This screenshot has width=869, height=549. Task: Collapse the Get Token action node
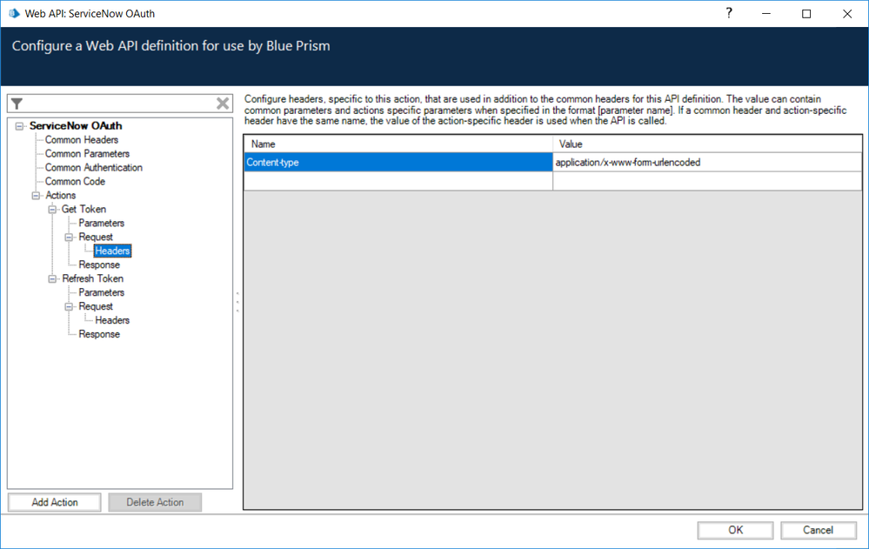coord(52,209)
